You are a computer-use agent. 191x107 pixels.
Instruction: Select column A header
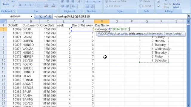(x=14, y=22)
